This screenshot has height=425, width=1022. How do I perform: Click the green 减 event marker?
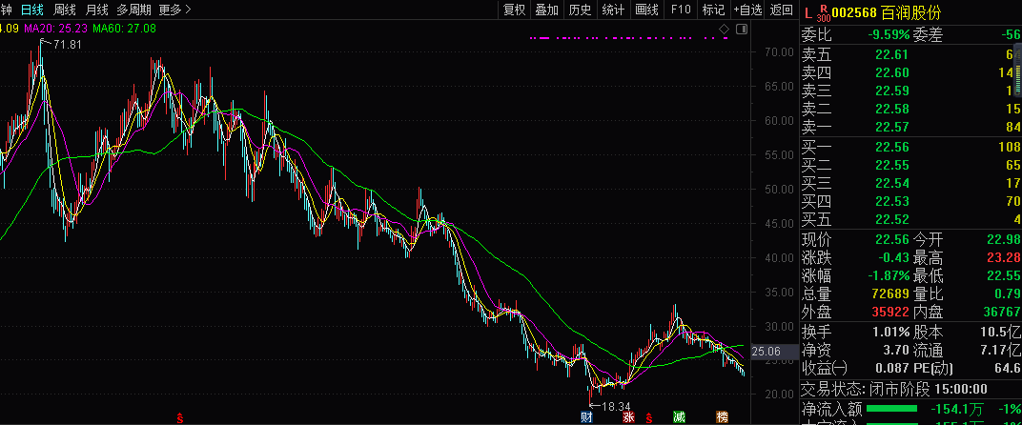pyautogui.click(x=679, y=416)
